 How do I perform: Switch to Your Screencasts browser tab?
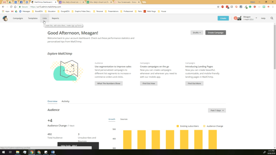click(127, 2)
